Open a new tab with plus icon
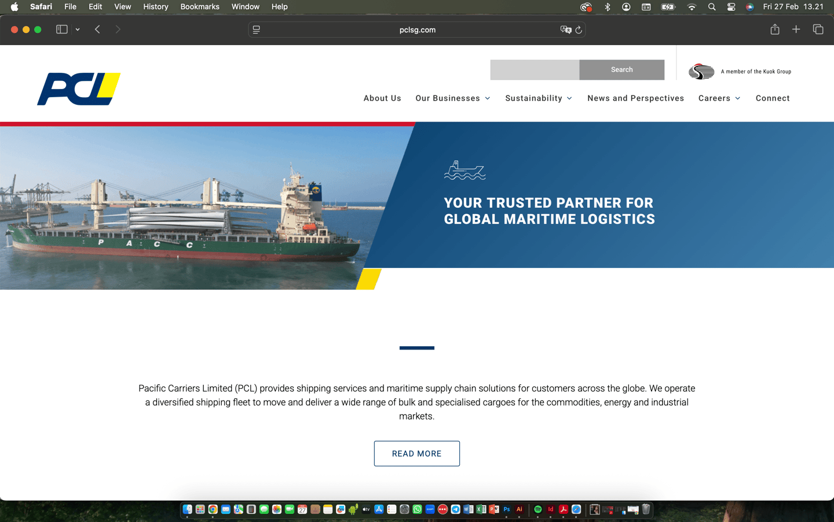Image resolution: width=834 pixels, height=522 pixels. coord(796,30)
